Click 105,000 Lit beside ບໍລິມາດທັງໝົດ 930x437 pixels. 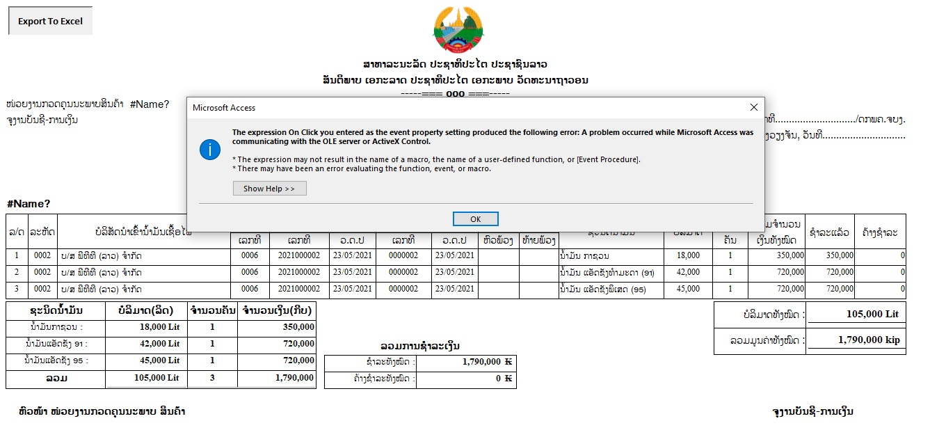tap(872, 314)
